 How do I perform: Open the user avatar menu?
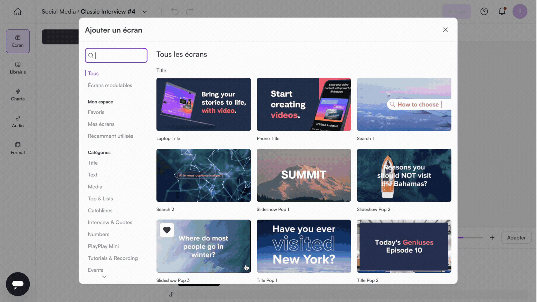[x=520, y=11]
